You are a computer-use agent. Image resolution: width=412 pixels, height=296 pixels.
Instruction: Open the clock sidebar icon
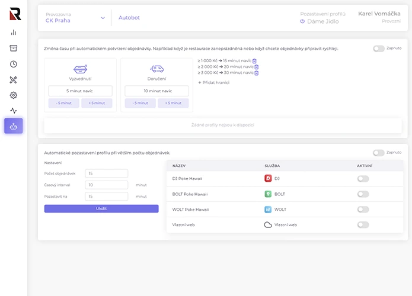pos(14,64)
